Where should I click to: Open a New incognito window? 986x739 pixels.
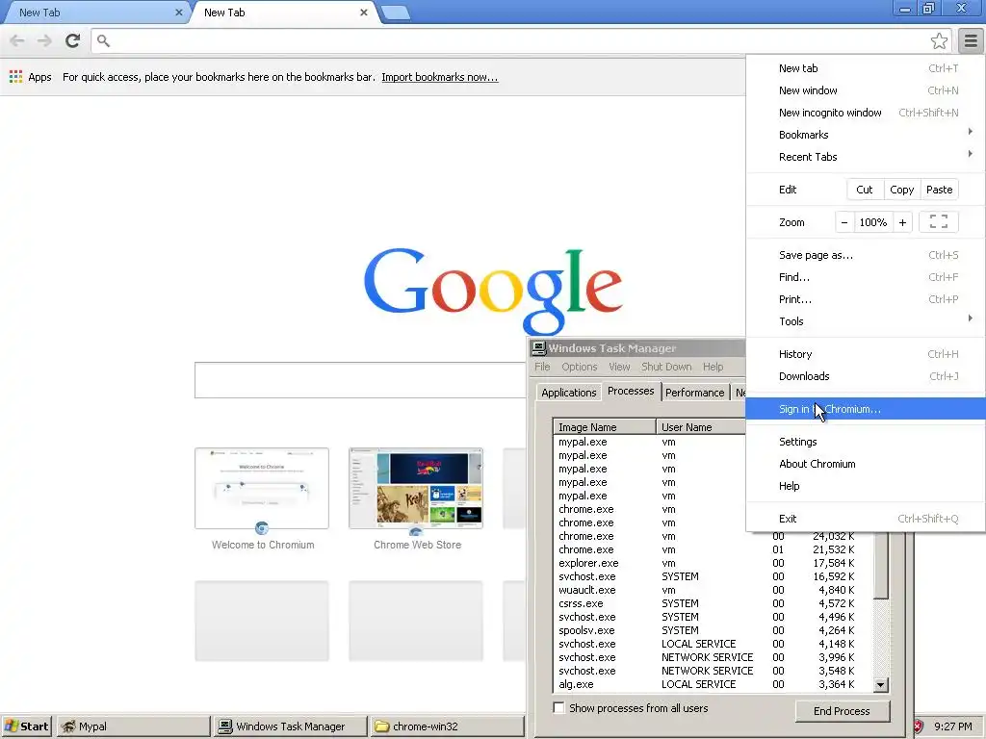click(x=866, y=113)
